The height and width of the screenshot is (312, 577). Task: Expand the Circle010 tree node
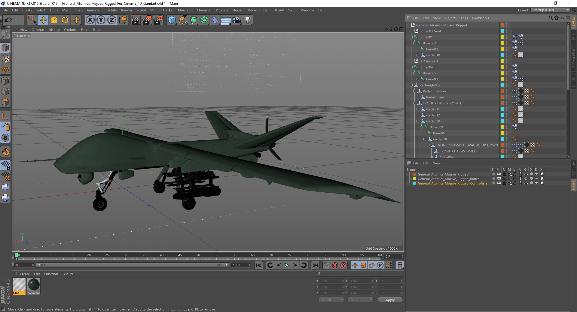[418, 55]
